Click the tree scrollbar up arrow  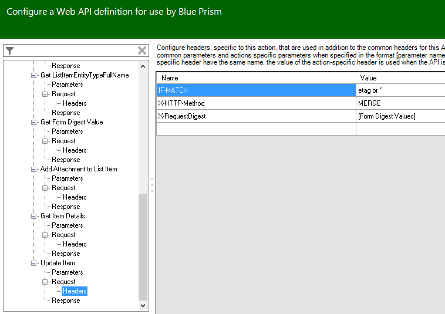(x=143, y=65)
